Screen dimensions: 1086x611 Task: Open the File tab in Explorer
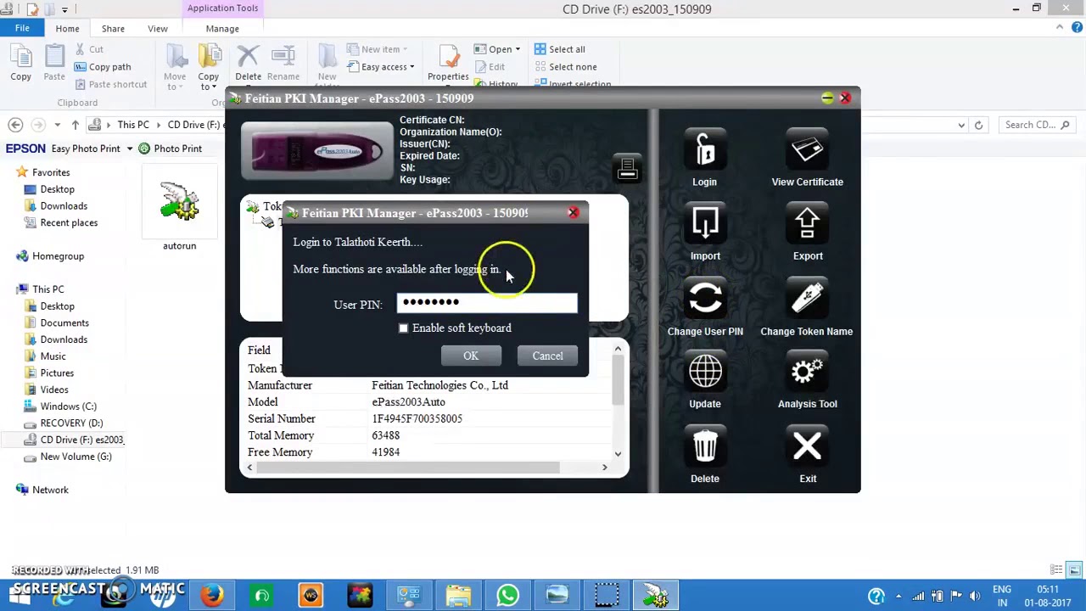[22, 28]
